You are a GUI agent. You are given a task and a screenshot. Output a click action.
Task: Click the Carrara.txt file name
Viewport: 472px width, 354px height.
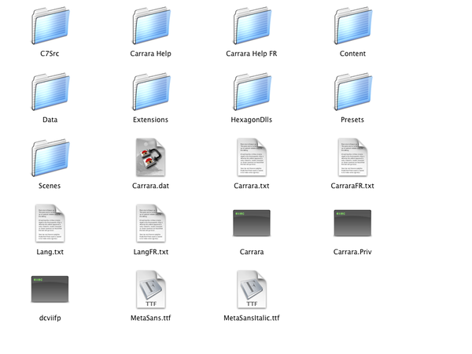[x=252, y=186]
